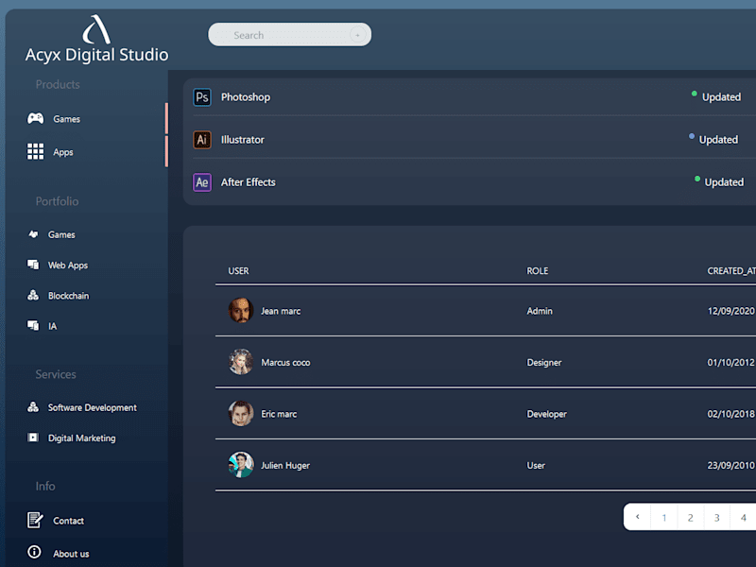Click Jean marc's avatar thumbnail
This screenshot has width=756, height=567.
click(241, 311)
